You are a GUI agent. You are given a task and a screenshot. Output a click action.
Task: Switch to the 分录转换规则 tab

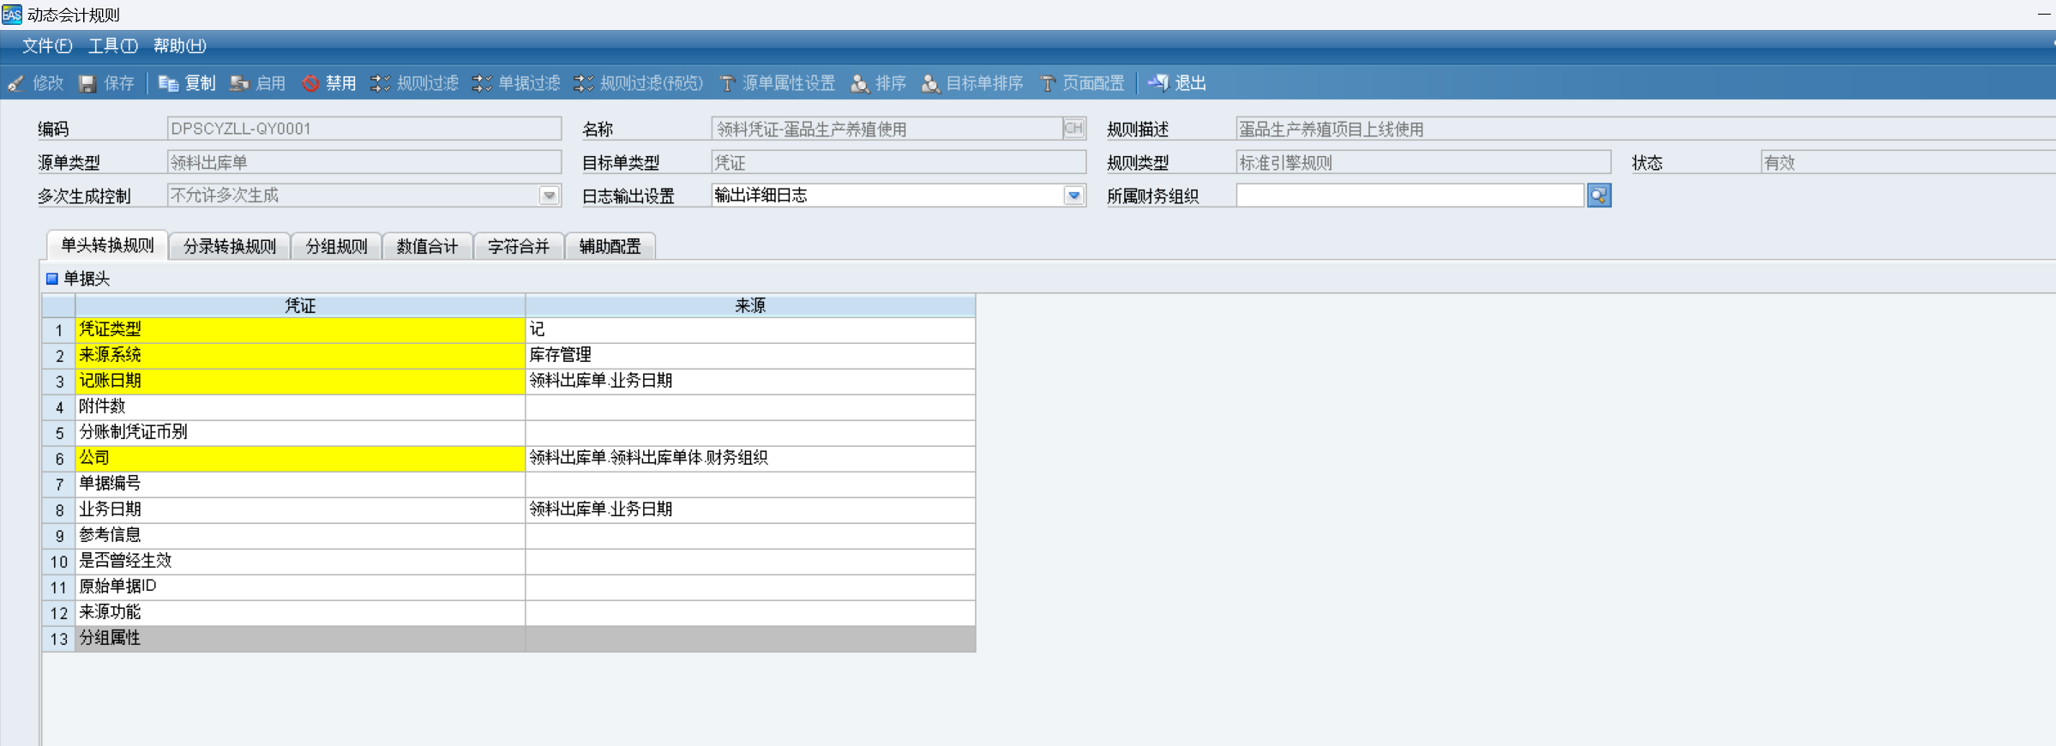tap(230, 247)
